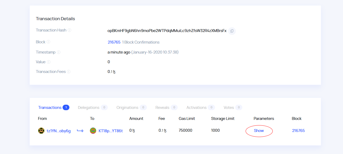The width and height of the screenshot is (343, 154).
Task: Click info icon next to Block label
Action: tap(48, 42)
